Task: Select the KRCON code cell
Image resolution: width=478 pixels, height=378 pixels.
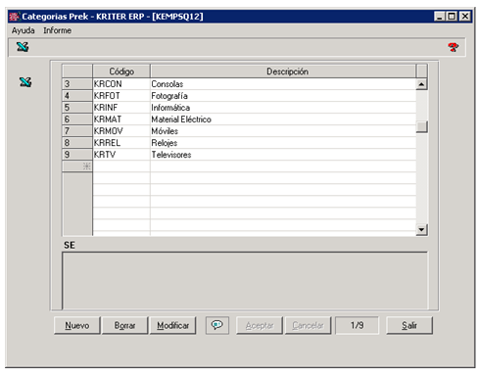Action: pos(121,84)
